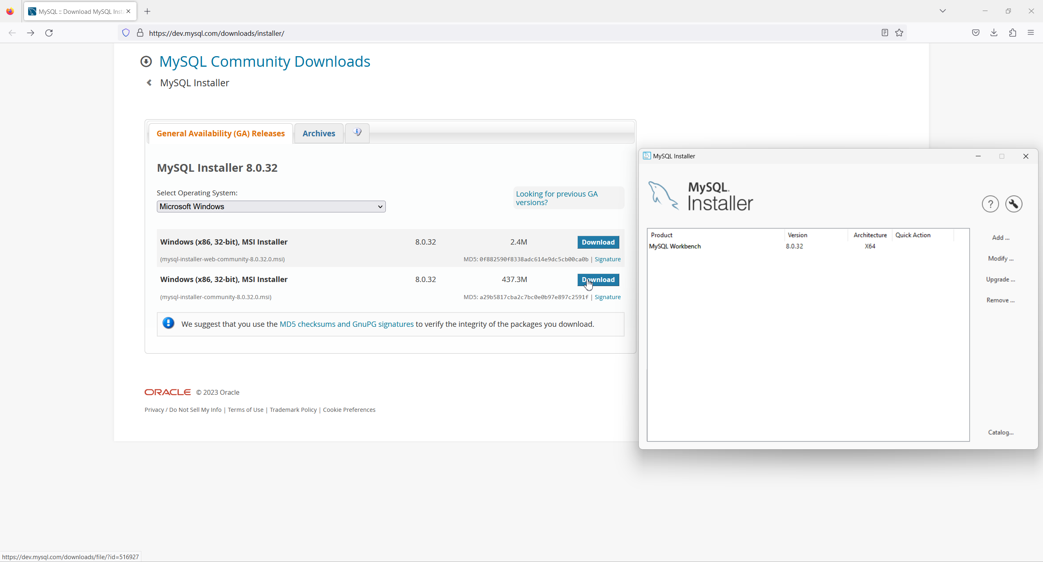This screenshot has width=1043, height=562.
Task: Toggle reader view icon in the address bar
Action: click(885, 33)
